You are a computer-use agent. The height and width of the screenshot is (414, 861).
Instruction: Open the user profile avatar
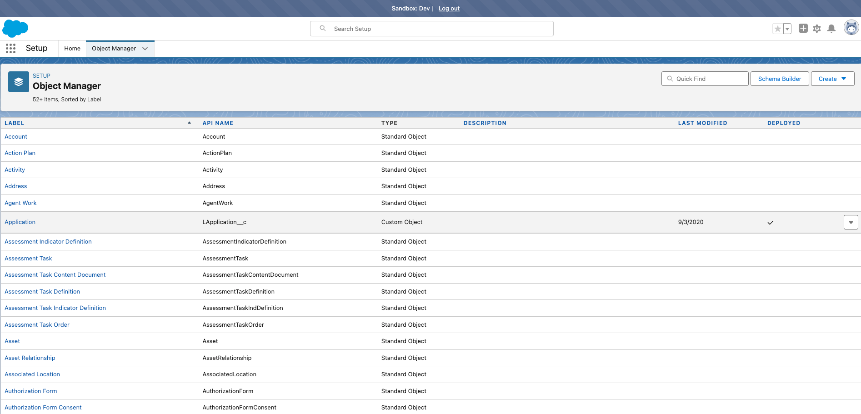tap(851, 28)
